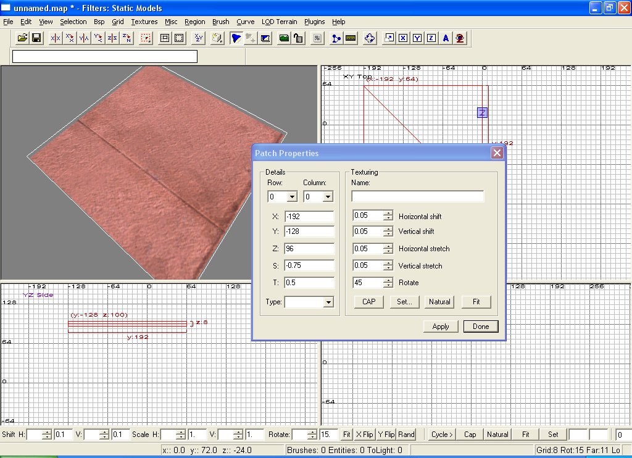Viewport: 632px width, 458px height.
Task: Click the Z-axis rotate toolbar icon
Action: click(x=127, y=38)
